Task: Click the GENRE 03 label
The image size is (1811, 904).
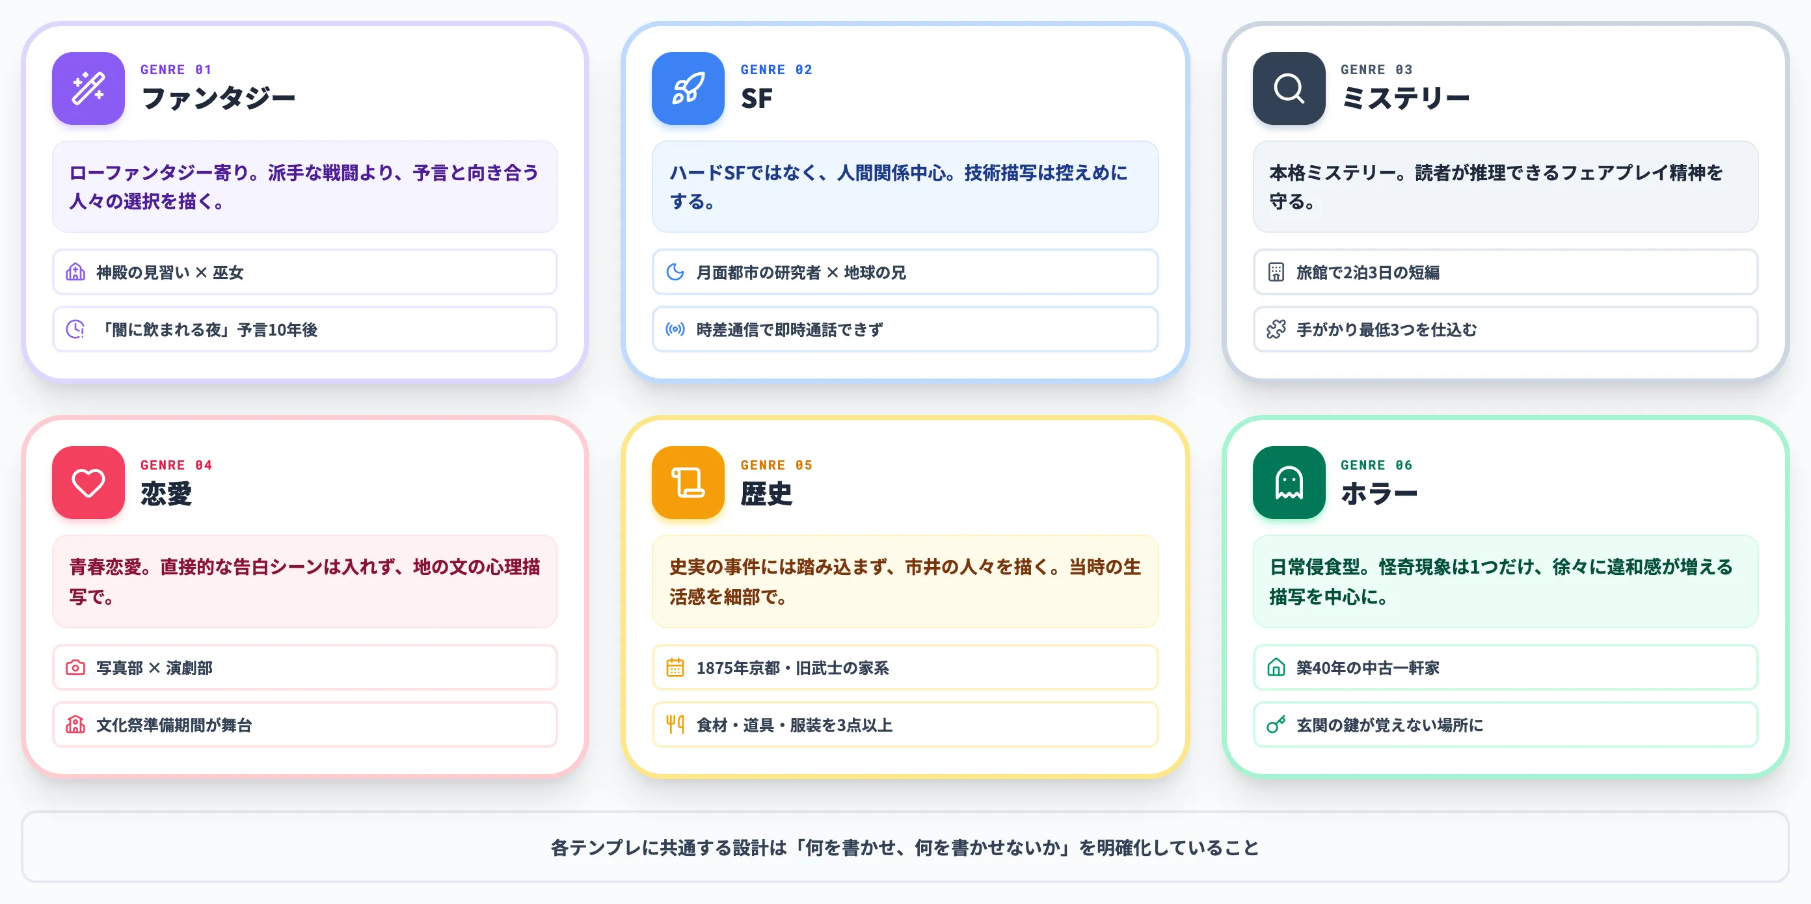Action: click(x=1376, y=70)
